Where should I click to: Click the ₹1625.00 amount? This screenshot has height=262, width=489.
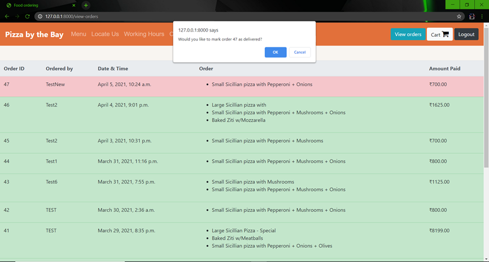439,105
